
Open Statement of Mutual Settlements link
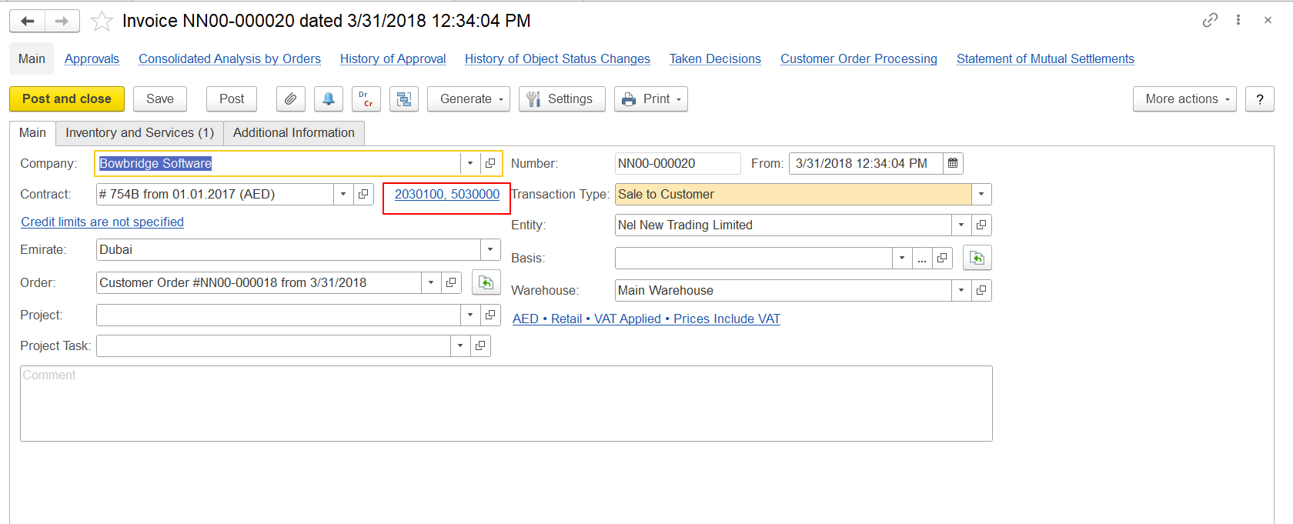[1044, 58]
